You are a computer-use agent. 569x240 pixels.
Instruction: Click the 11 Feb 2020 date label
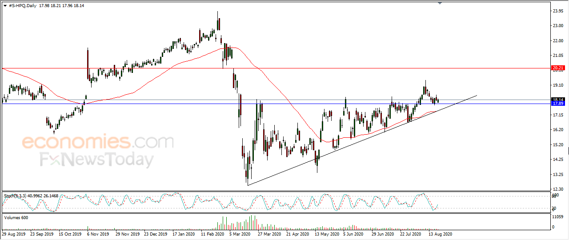212,233
